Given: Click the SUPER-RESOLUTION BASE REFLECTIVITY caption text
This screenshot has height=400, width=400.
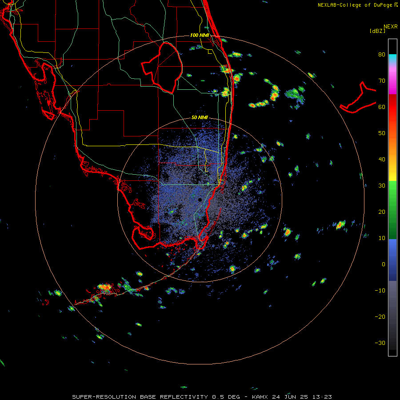Looking at the screenshot, I should [x=140, y=397].
